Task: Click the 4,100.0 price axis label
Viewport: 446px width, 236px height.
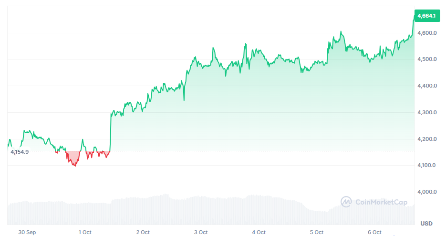Action: (427, 166)
